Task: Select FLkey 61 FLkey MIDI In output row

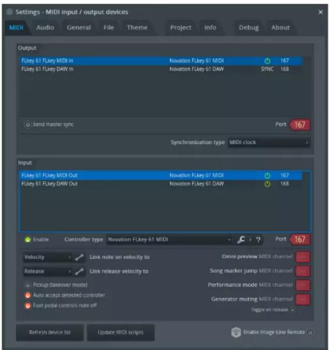Action: click(161, 61)
